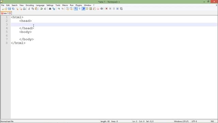Click the Save All toolbar icon
The height and width of the screenshot is (123, 218).
pos(13,9)
